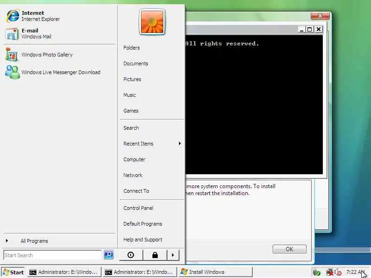The height and width of the screenshot is (278, 371).
Task: Expand the Recent Items submenu arrow
Action: pos(180,144)
